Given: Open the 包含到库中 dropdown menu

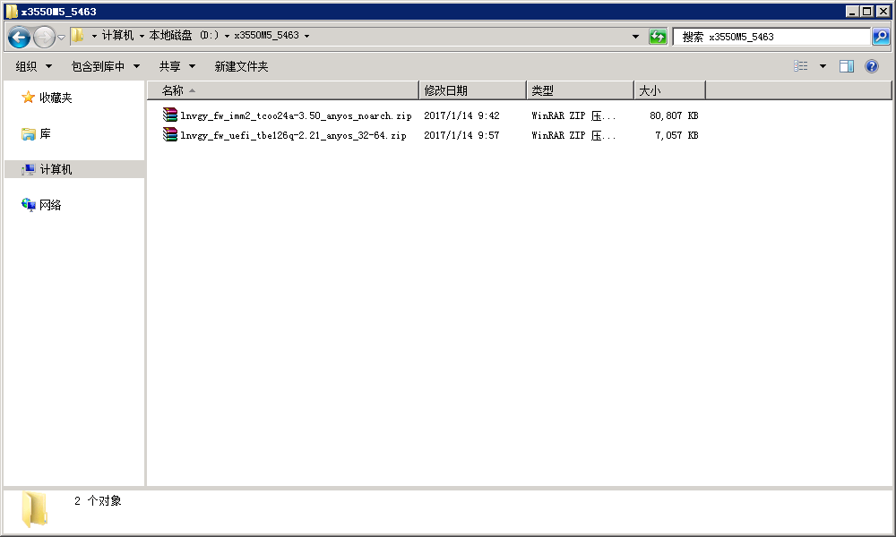Looking at the screenshot, I should [x=106, y=66].
